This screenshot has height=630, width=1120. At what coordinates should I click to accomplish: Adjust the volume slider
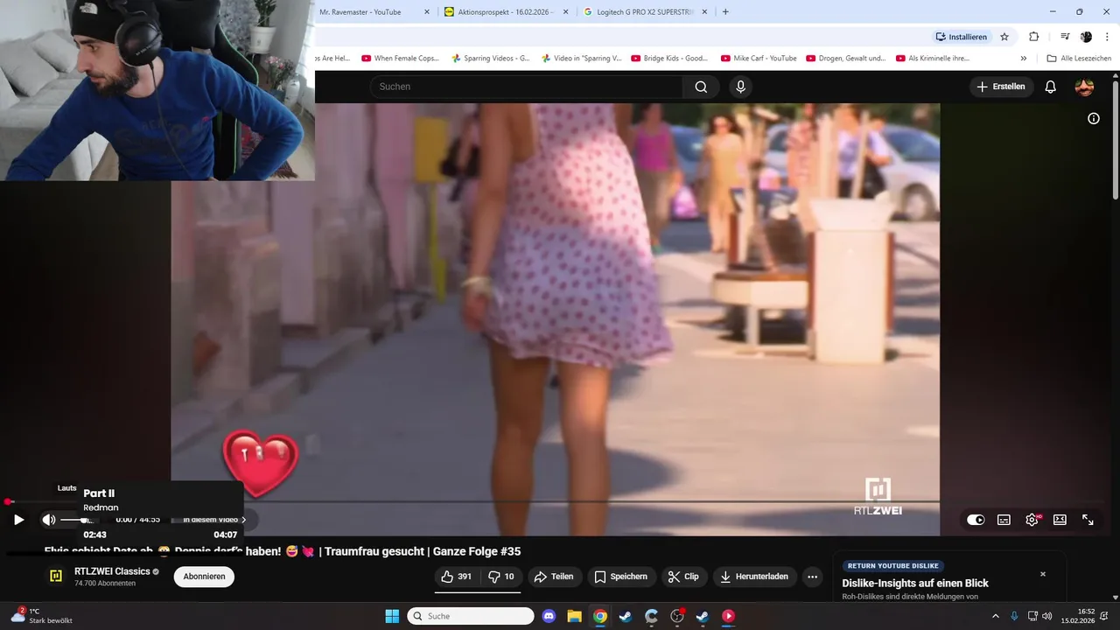(x=77, y=520)
